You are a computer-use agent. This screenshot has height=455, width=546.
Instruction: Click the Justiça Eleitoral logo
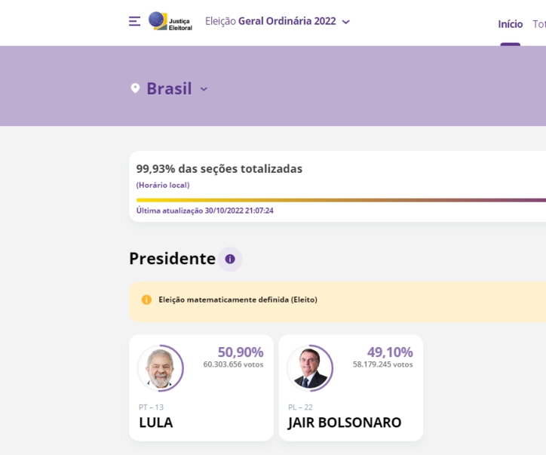[x=170, y=21]
